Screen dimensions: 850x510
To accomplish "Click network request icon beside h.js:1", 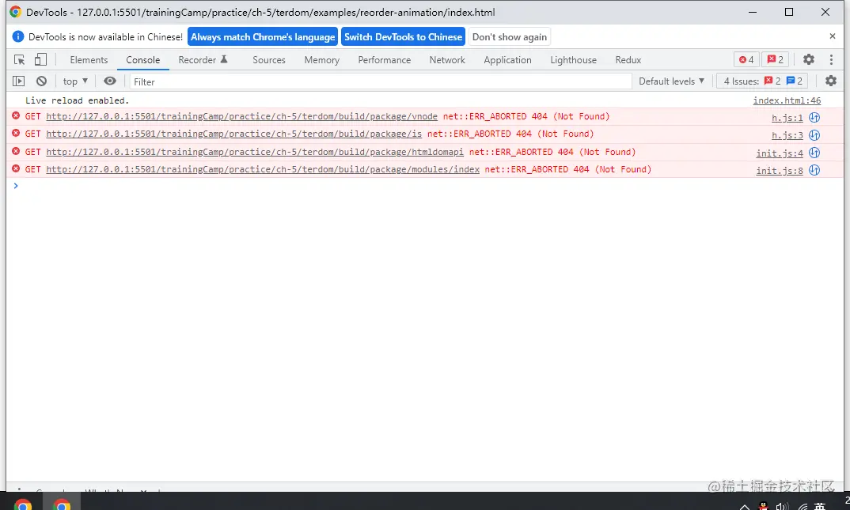I will [x=814, y=118].
